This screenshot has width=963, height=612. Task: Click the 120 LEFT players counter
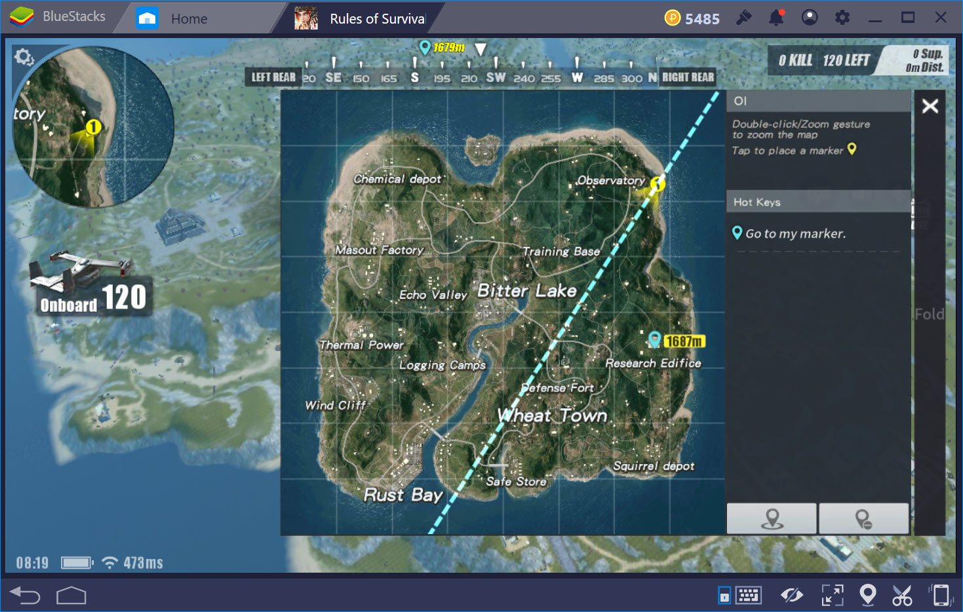(x=846, y=60)
